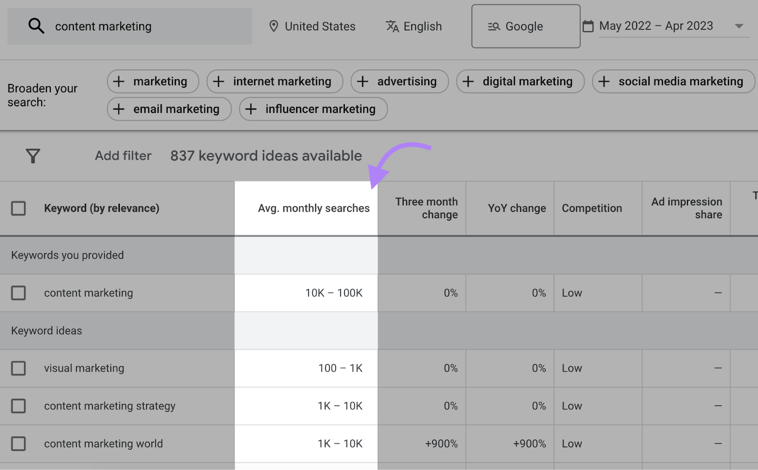This screenshot has height=470, width=758.
Task: Change English language setting
Action: point(414,26)
